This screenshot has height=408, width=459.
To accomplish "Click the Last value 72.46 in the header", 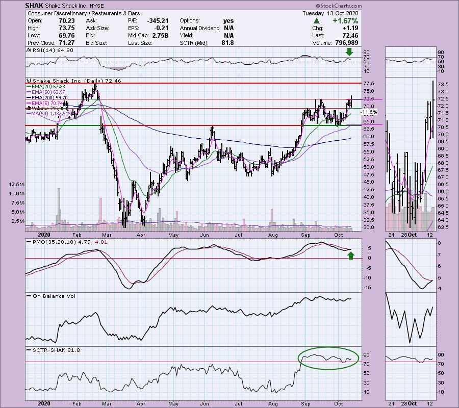I will [x=350, y=35].
